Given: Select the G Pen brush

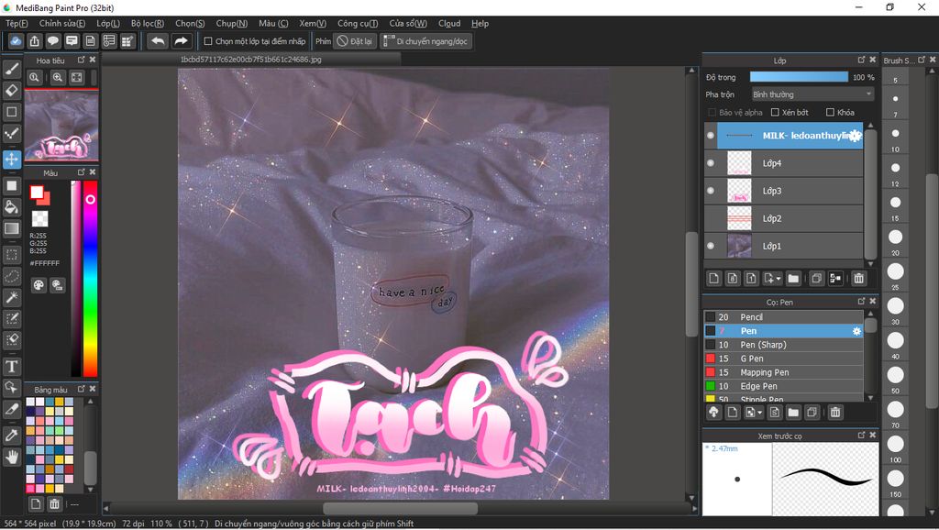Looking at the screenshot, I should pos(784,359).
